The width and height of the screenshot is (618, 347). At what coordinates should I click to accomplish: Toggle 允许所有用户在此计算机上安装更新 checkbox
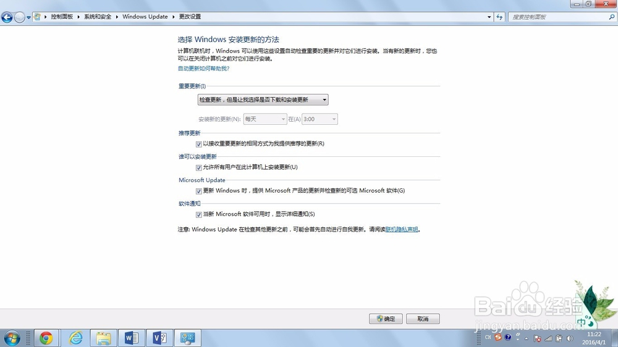point(198,168)
